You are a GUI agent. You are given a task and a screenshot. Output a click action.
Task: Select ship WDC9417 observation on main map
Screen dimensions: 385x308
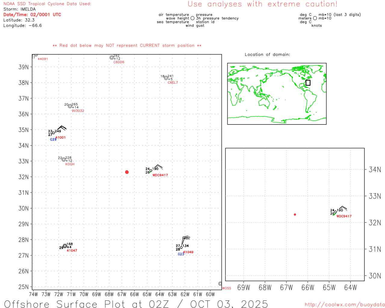coord(151,171)
